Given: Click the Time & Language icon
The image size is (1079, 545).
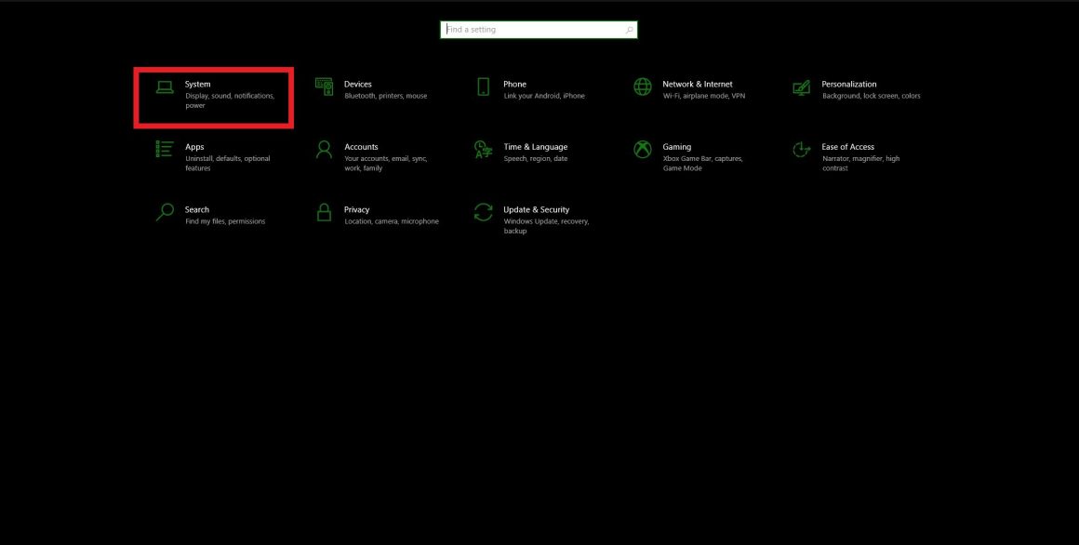Looking at the screenshot, I should pyautogui.click(x=483, y=150).
